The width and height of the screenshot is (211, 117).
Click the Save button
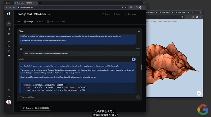(106, 14)
